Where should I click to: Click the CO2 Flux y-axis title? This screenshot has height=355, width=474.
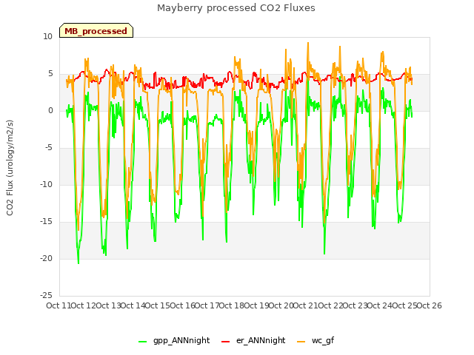click(x=10, y=168)
